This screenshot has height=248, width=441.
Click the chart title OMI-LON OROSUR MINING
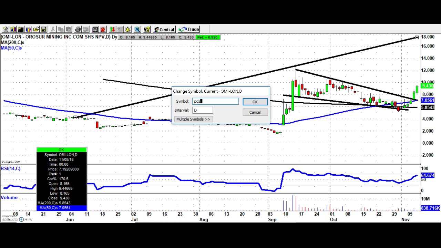pyautogui.click(x=59, y=37)
